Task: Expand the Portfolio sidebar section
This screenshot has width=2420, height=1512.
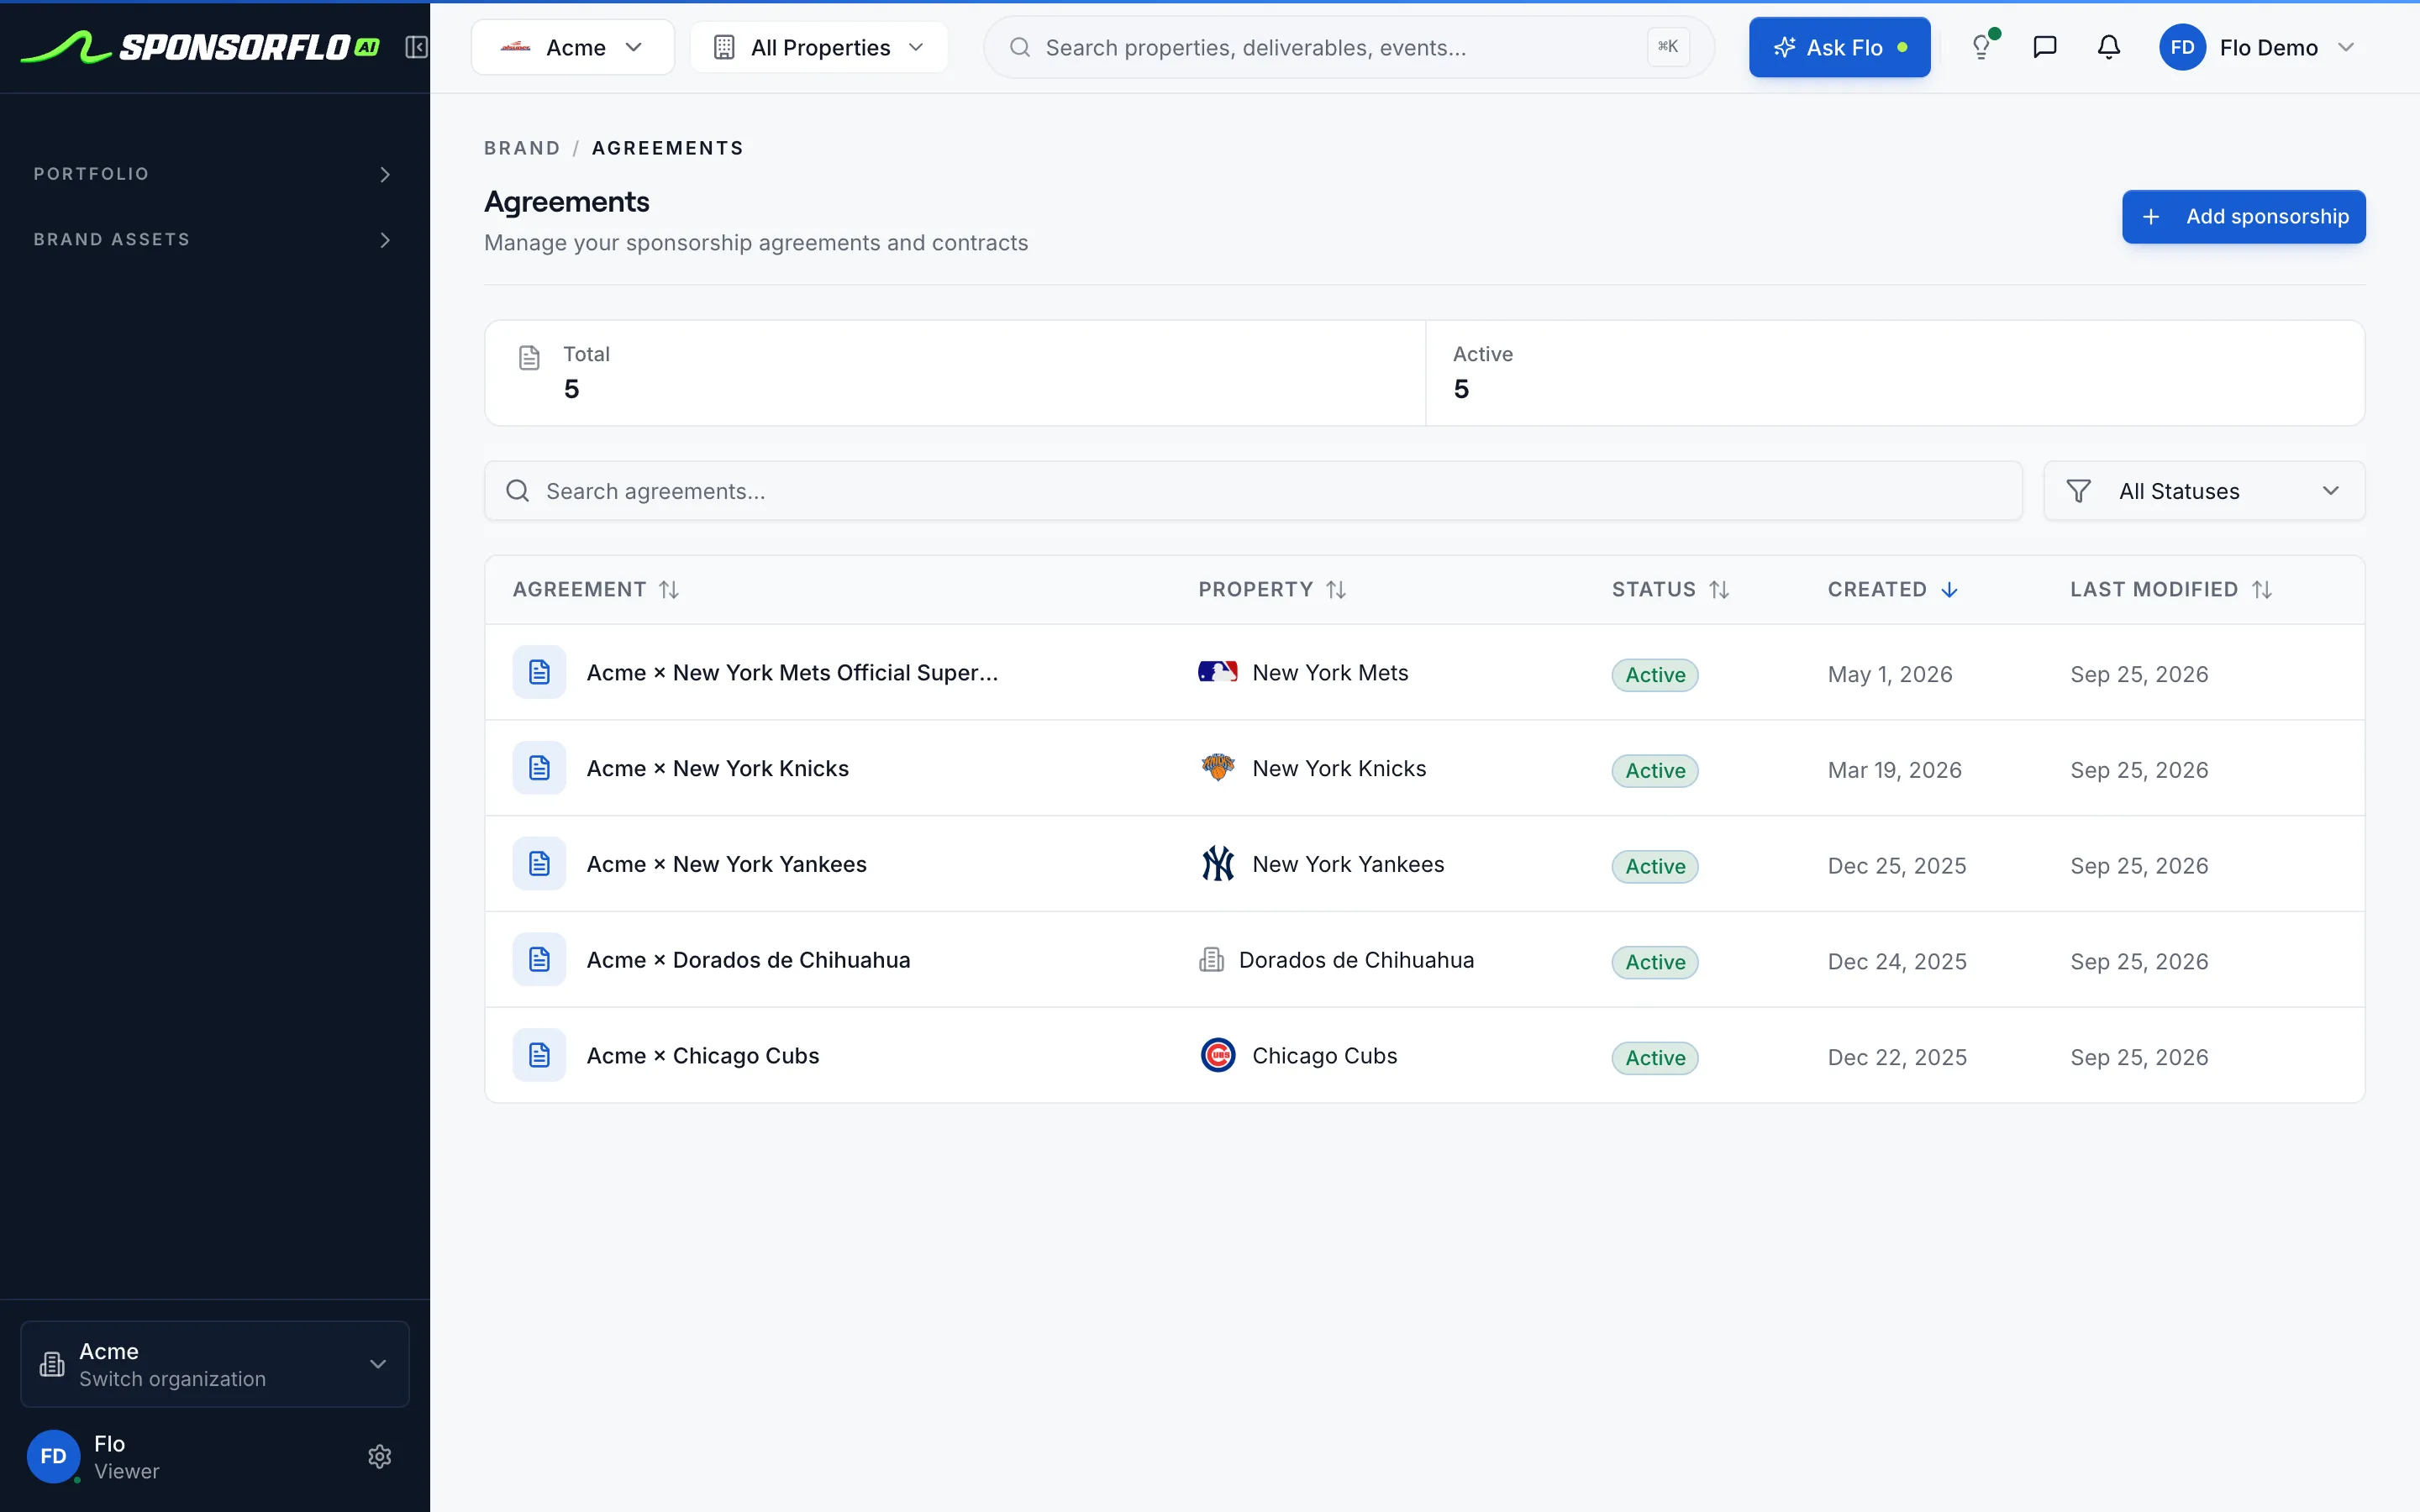Action: [214, 174]
